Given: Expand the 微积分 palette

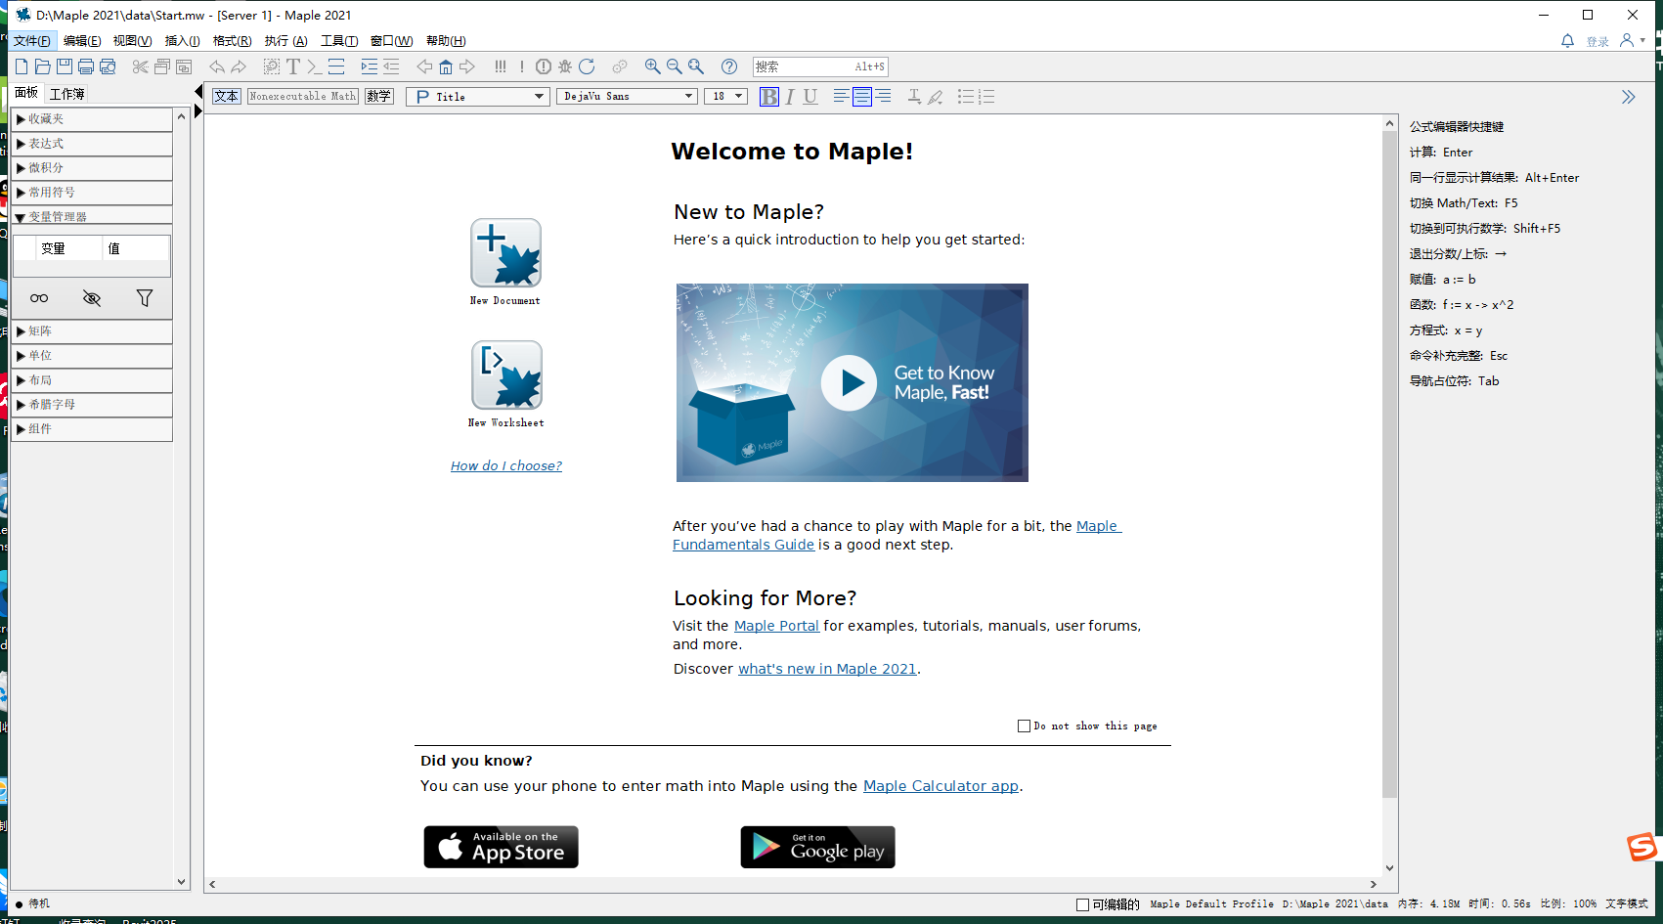Looking at the screenshot, I should 46,168.
